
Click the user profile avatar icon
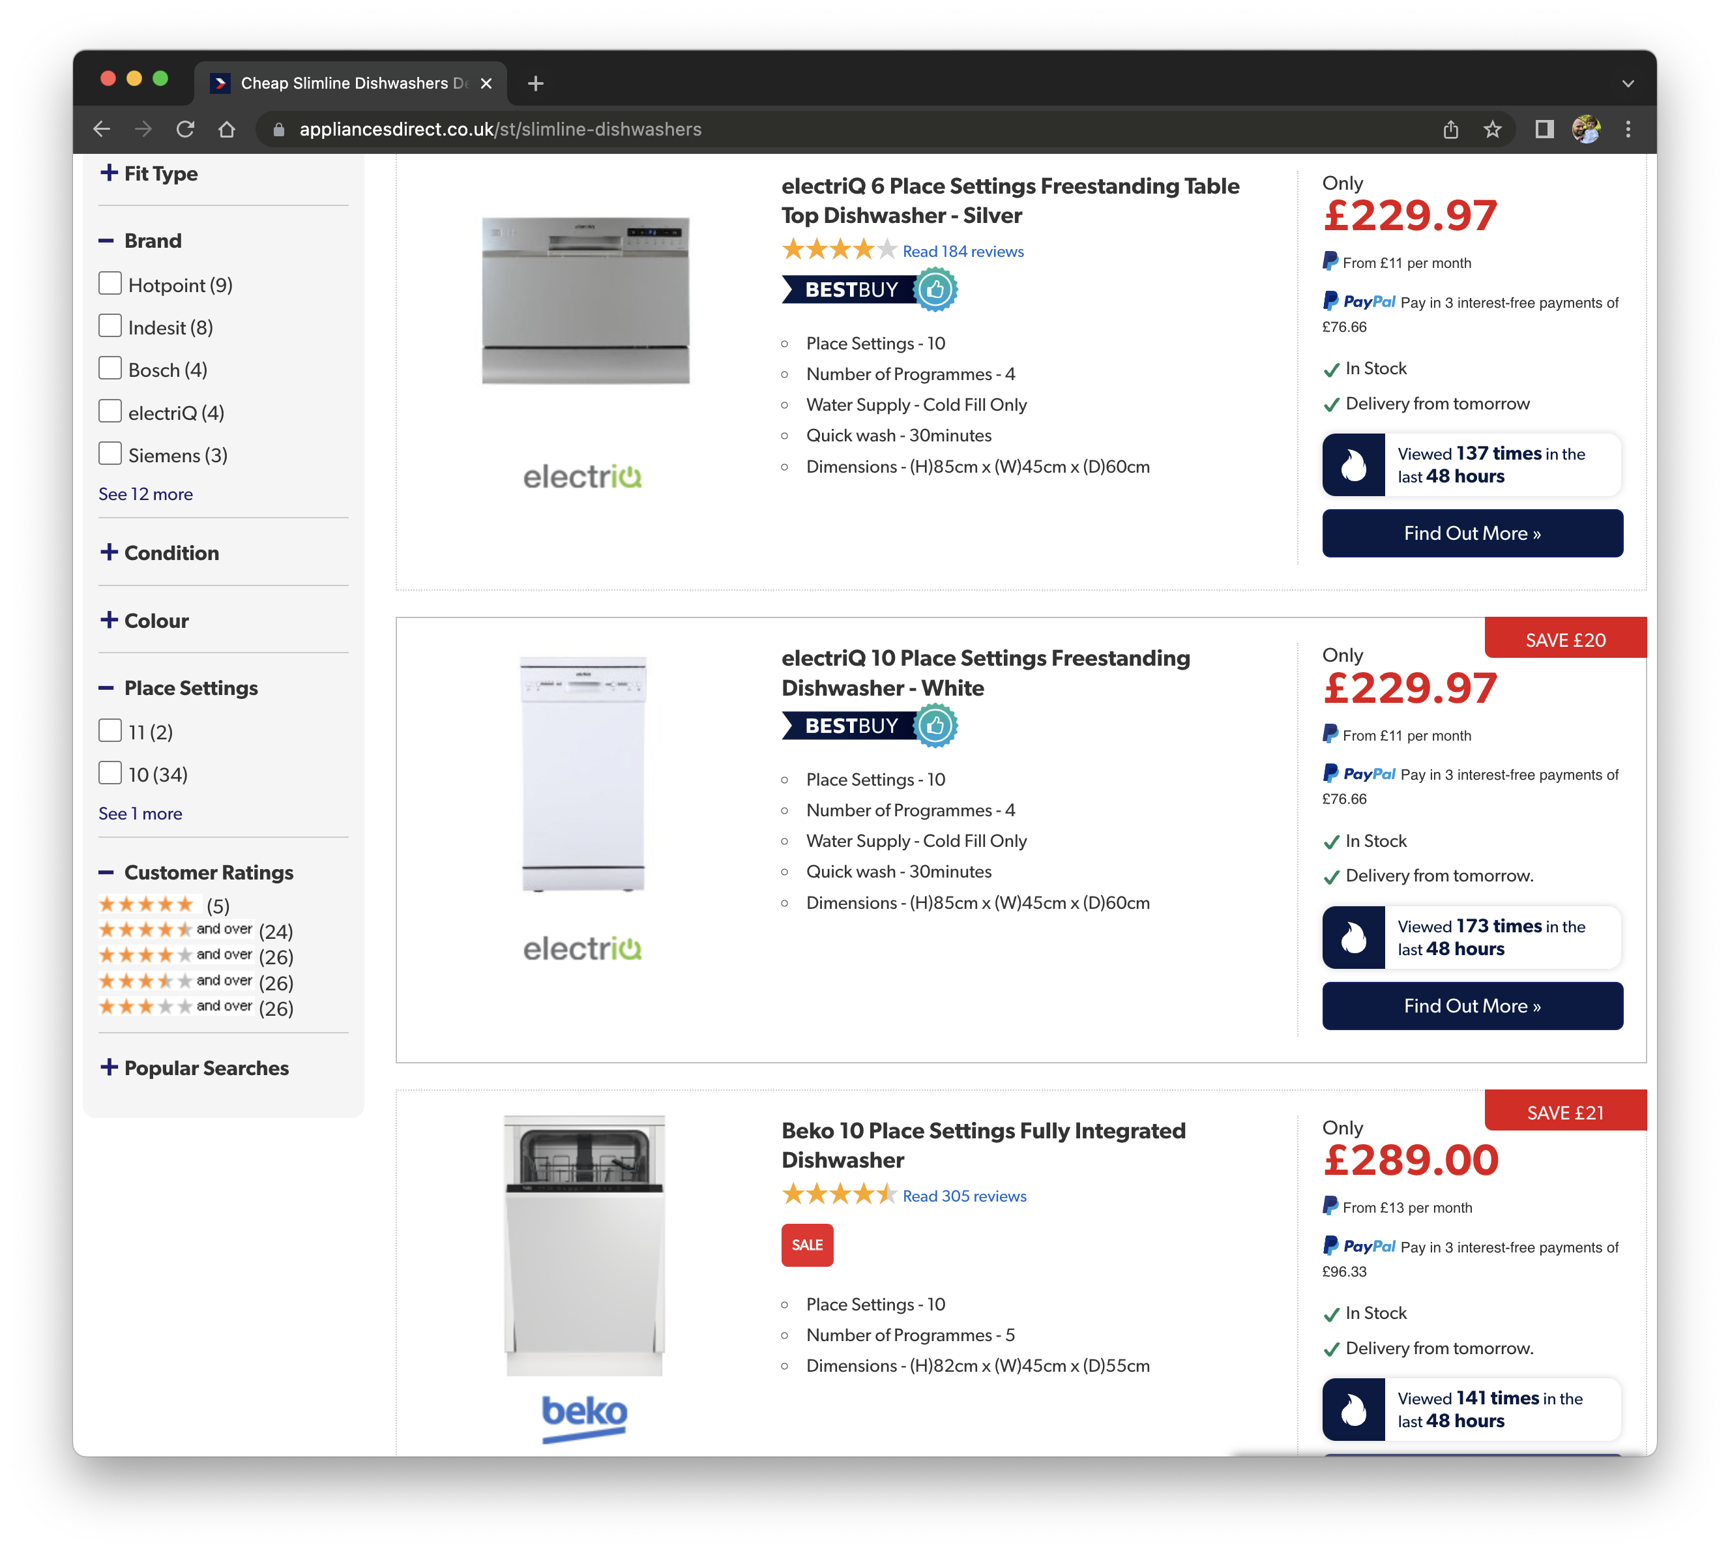coord(1586,129)
